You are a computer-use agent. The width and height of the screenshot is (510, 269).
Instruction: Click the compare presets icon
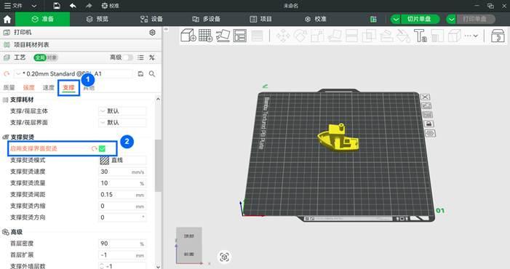(x=152, y=57)
